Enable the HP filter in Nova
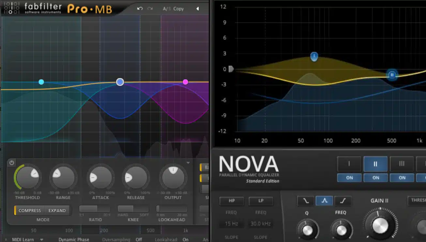Image resolution: width=426 pixels, height=242 pixels. click(x=232, y=201)
